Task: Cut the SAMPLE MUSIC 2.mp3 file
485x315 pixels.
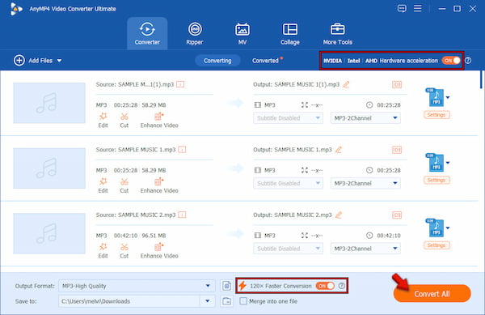Action: click(x=124, y=251)
